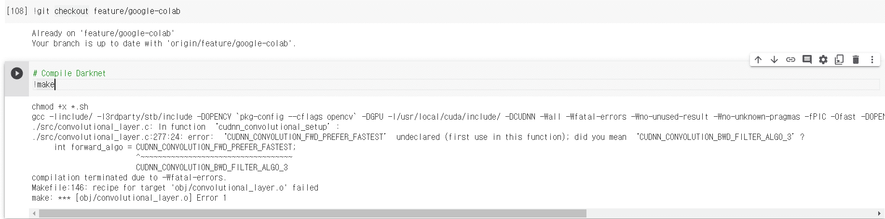Click scrollbar right arrow in output
This screenshot has height=219, width=885.
pyautogui.click(x=879, y=213)
